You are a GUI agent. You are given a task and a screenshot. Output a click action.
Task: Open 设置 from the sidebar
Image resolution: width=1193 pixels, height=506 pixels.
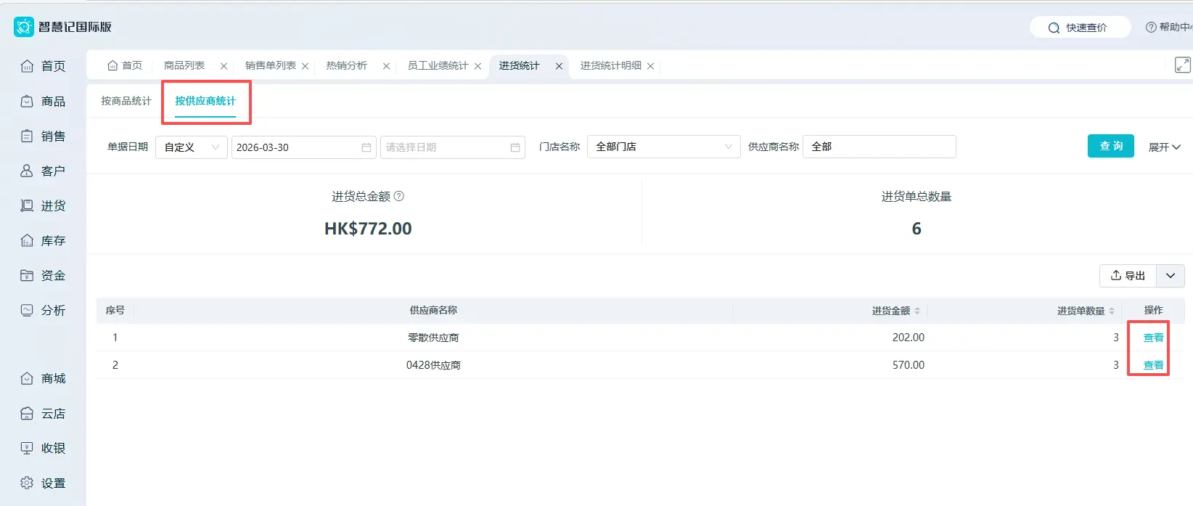point(43,483)
